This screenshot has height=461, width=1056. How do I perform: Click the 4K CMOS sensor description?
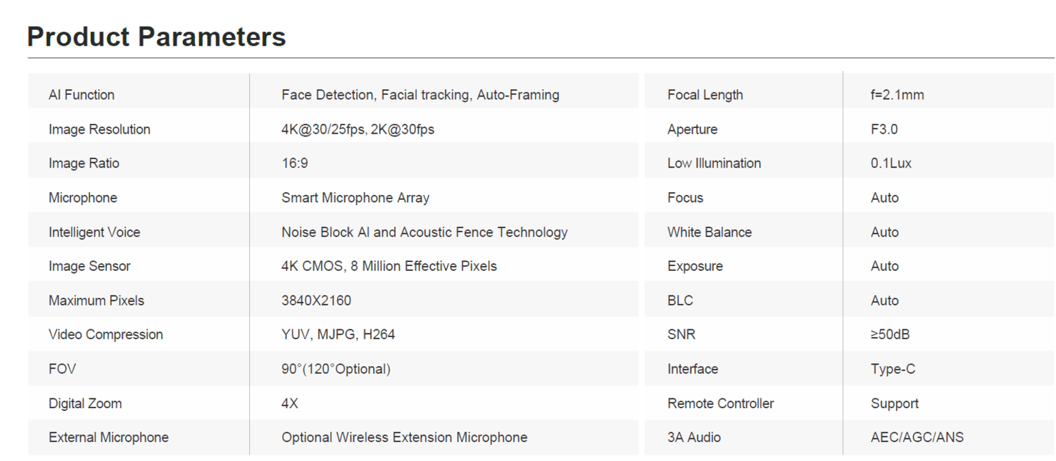[389, 266]
